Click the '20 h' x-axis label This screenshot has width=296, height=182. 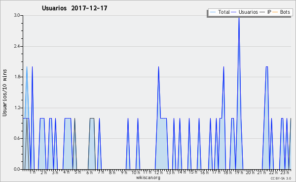click(250, 172)
